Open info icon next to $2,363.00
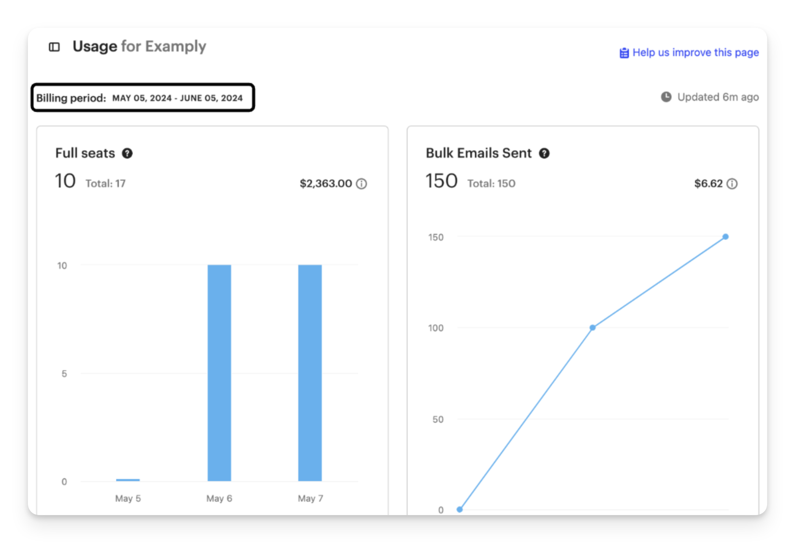This screenshot has width=795, height=543. coord(362,184)
